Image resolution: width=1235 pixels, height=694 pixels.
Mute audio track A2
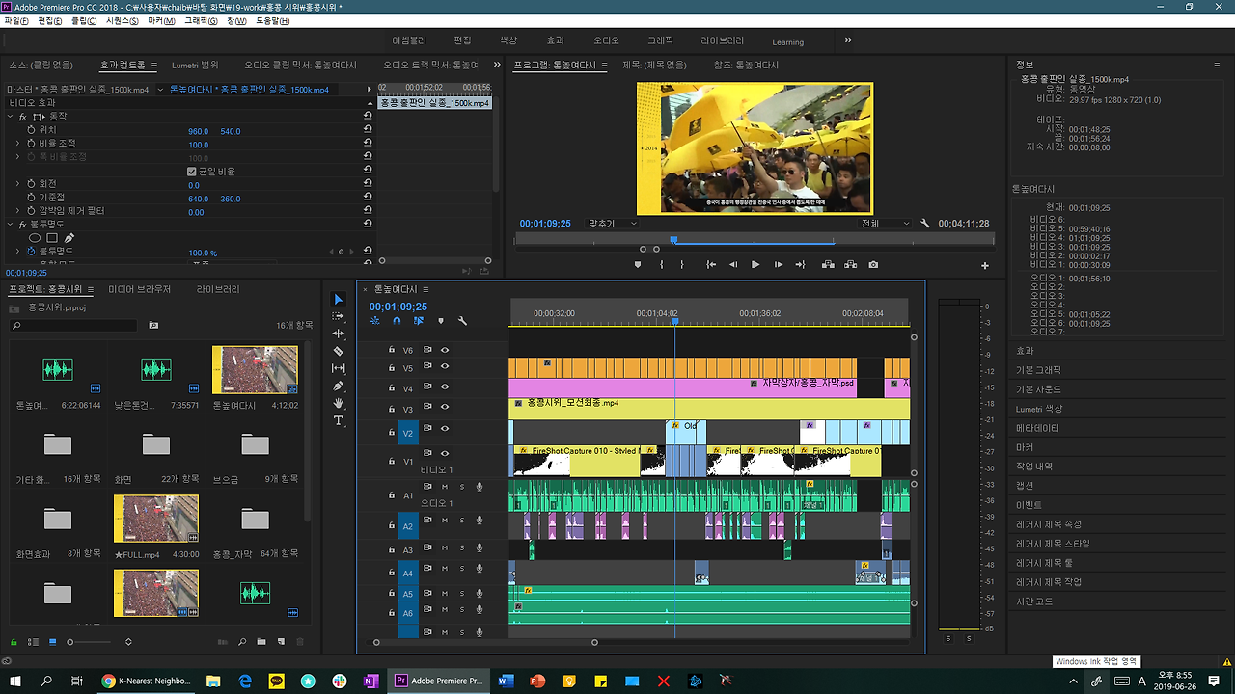click(x=445, y=520)
